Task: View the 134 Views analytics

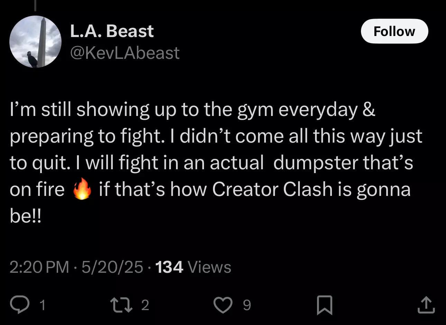Action: (193, 267)
